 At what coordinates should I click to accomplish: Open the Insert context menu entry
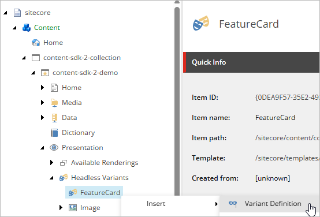170,204
